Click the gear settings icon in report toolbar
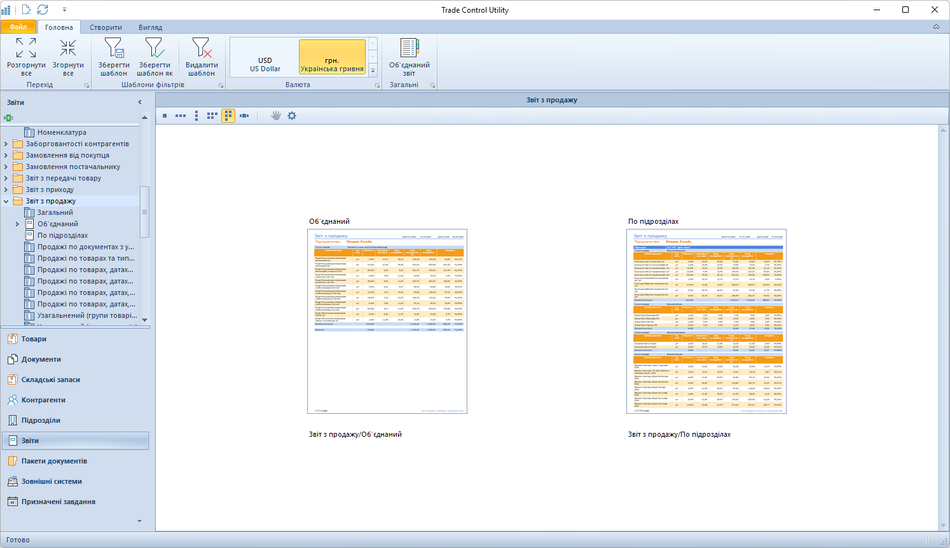 pyautogui.click(x=292, y=116)
